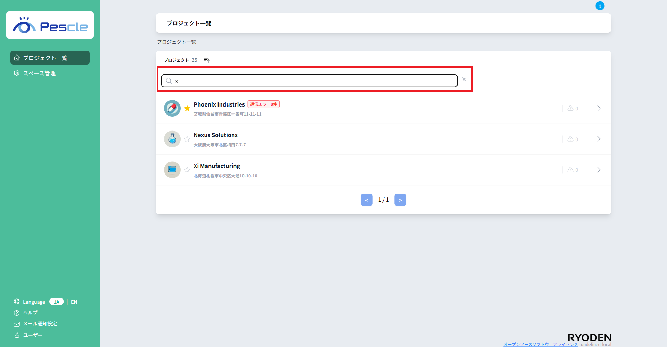Viewport: 667px width, 347px height.
Task: Click the Xi Manufacturing alert triangle count
Action: 573,170
